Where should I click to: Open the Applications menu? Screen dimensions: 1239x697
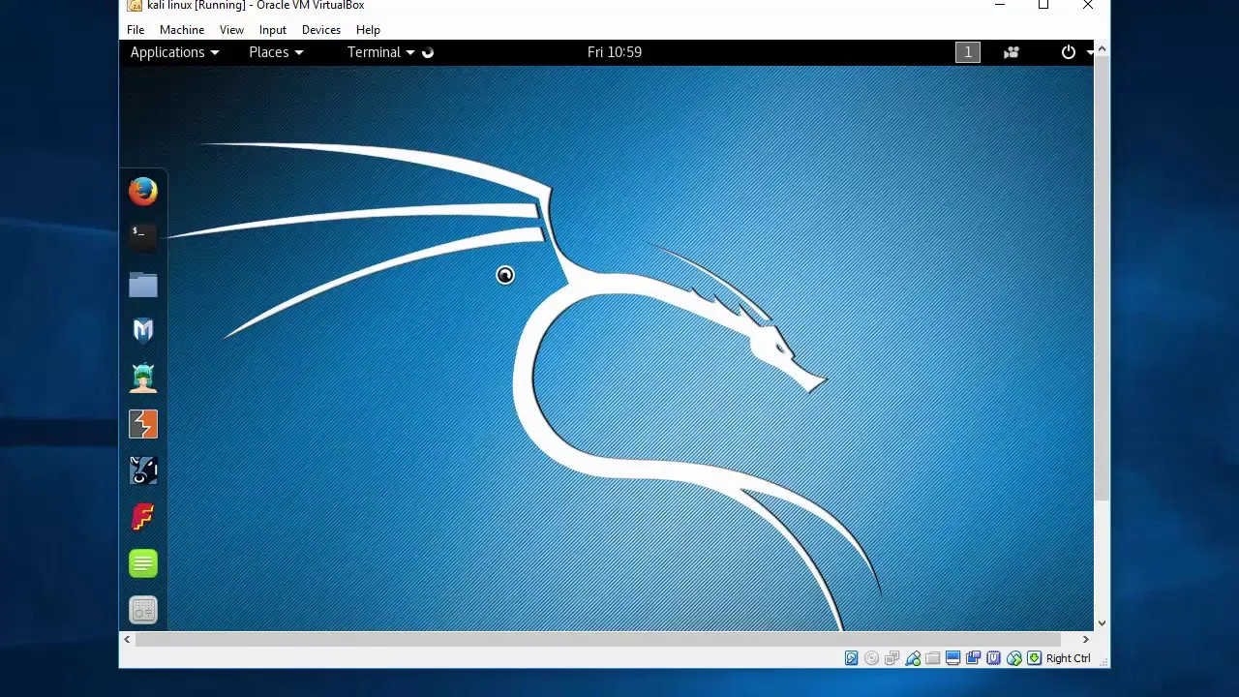tap(174, 52)
